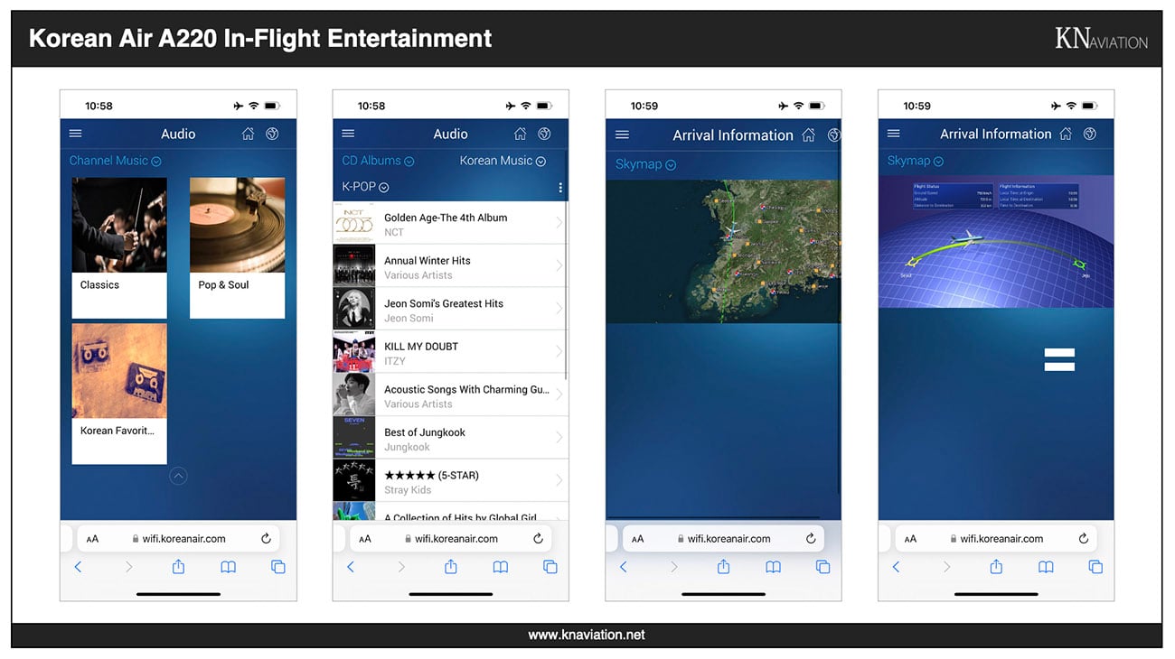Click the www.knaviation.net footer link
The image size is (1175, 659).
click(x=587, y=635)
